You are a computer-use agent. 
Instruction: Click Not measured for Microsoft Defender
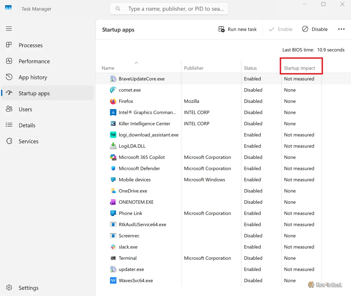[299, 168]
